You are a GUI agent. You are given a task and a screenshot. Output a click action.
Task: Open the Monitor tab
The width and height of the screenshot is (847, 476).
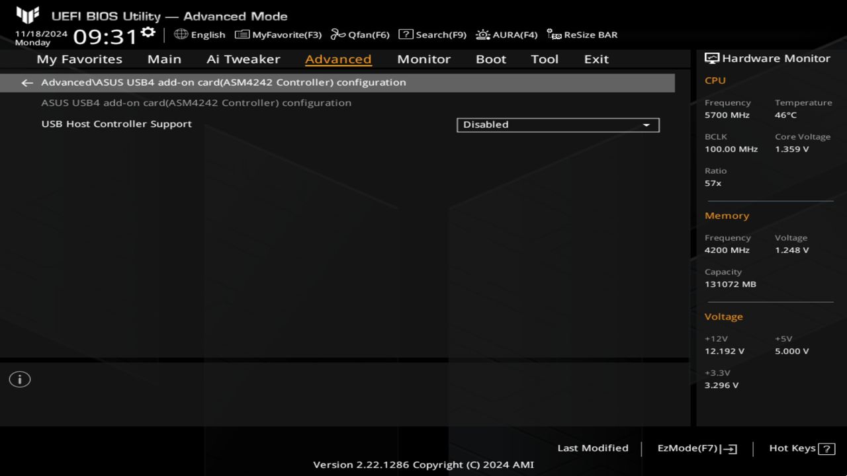[423, 59]
